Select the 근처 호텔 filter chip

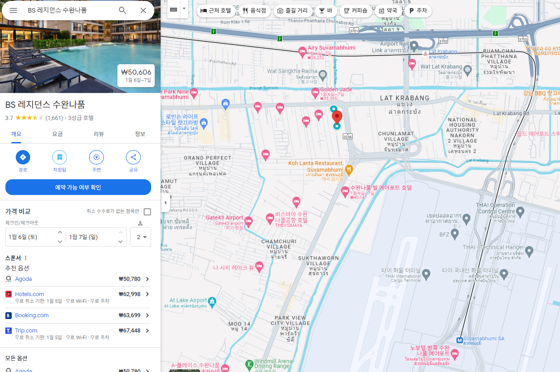(216, 11)
